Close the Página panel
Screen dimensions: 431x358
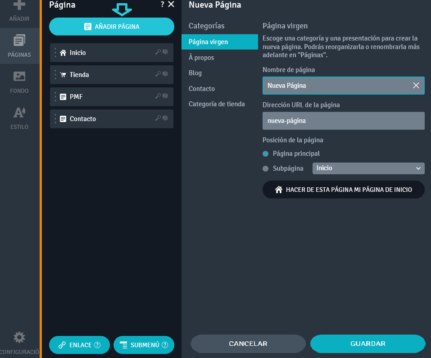(171, 5)
